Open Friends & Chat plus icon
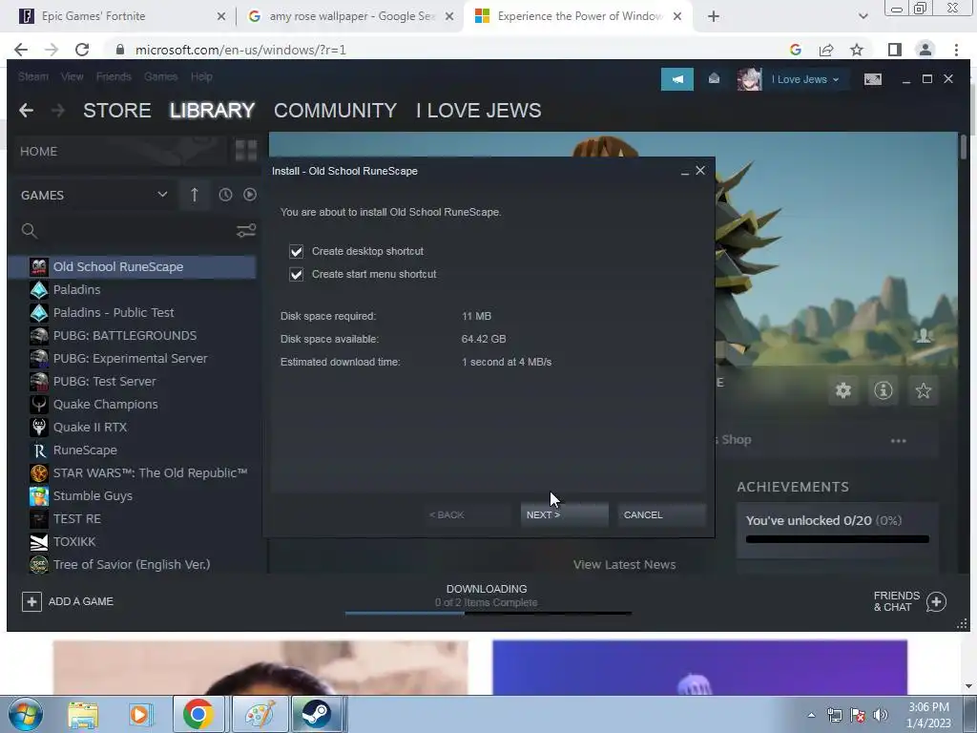Viewport: 977px width, 733px height. [936, 601]
